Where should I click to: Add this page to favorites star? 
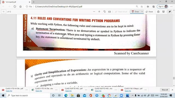point(142,7)
